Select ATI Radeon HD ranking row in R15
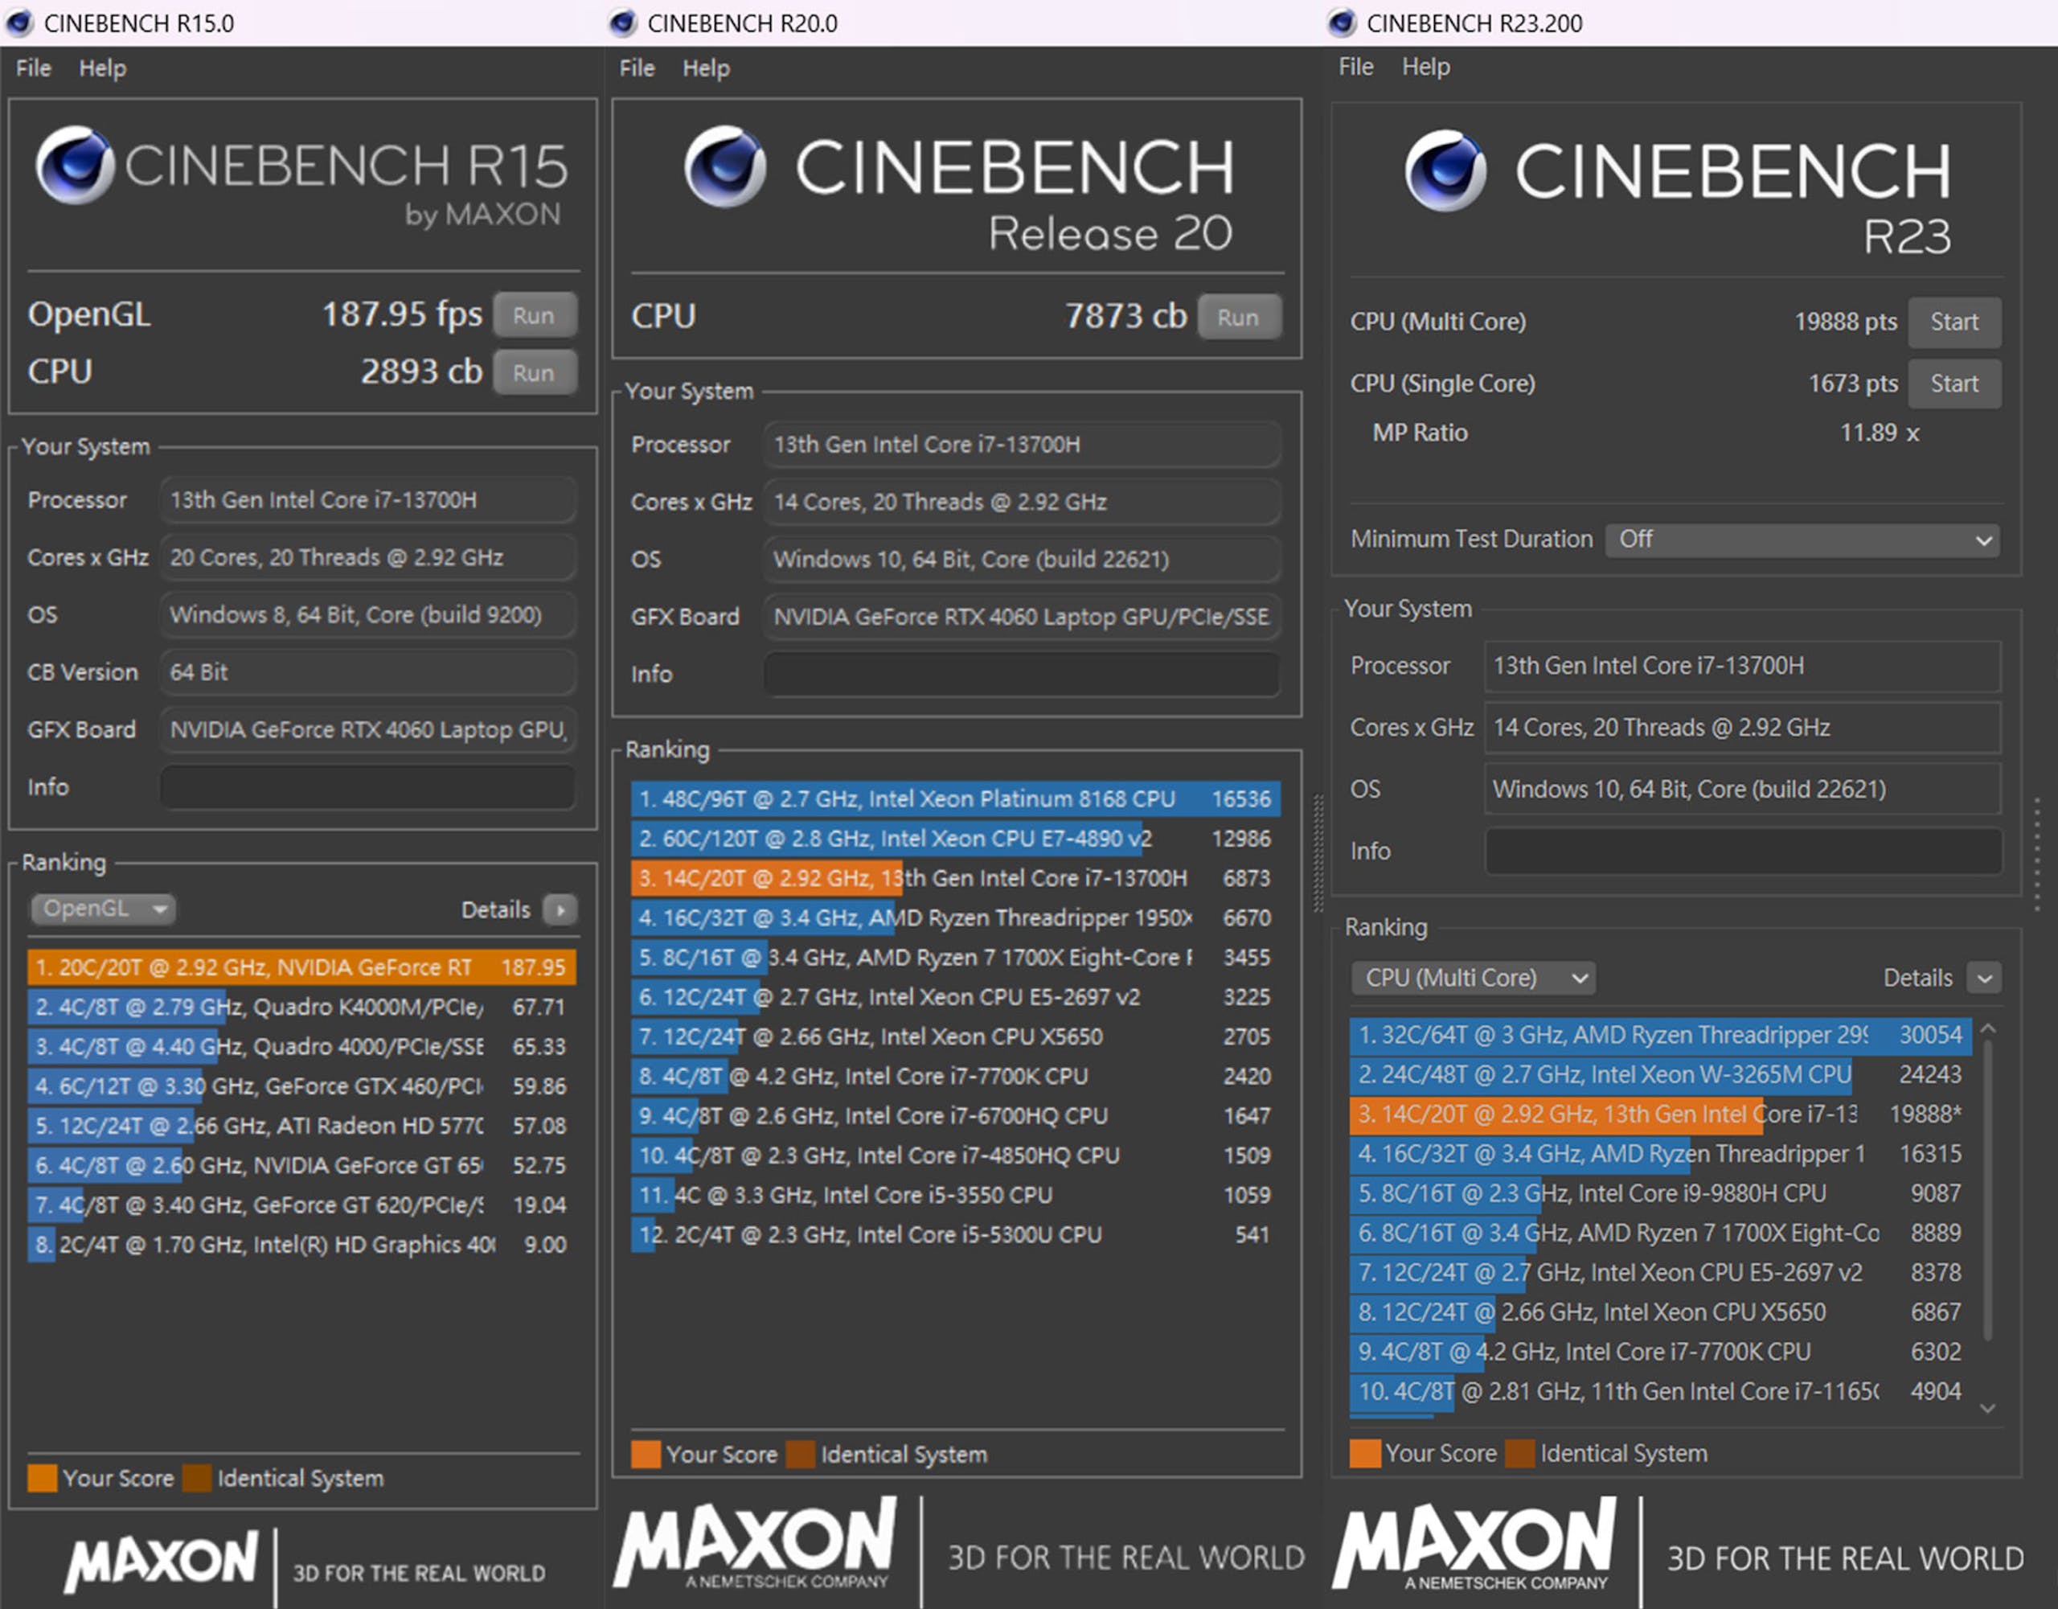 (x=301, y=1126)
